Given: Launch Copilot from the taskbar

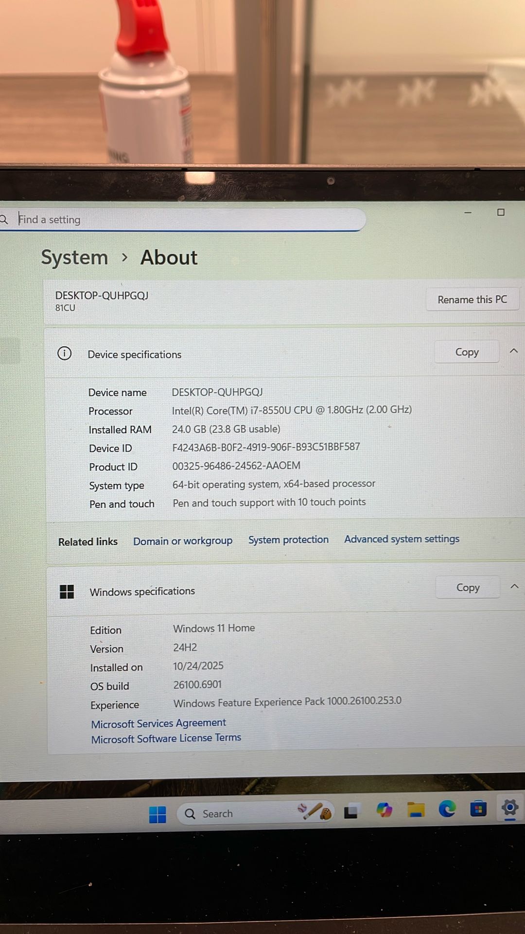Looking at the screenshot, I should coord(384,810).
